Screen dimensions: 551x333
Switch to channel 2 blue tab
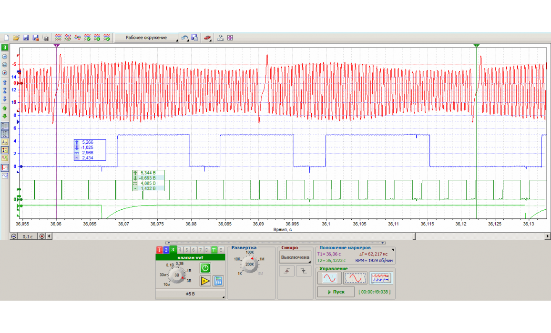[166, 250]
